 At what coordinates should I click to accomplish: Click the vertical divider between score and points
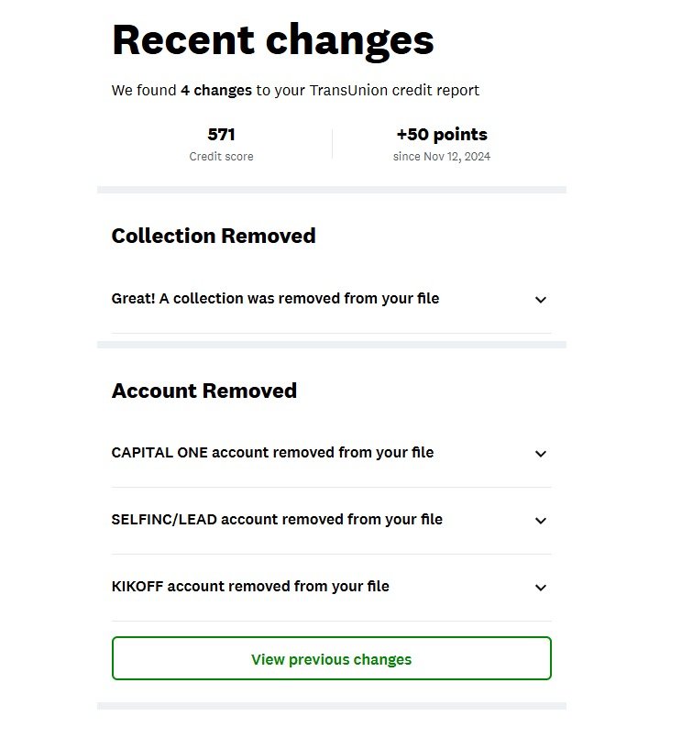tap(332, 144)
